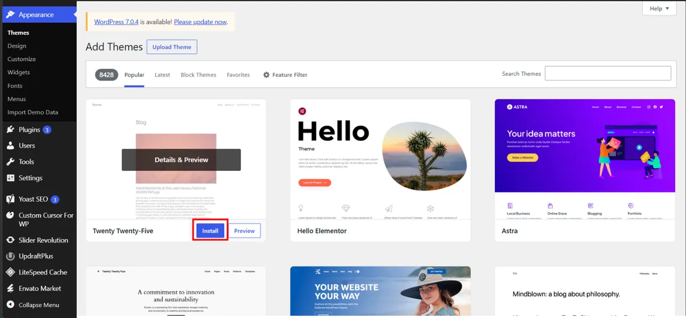Click the Collapse Menu arrow icon
The height and width of the screenshot is (318, 686).
[x=10, y=304]
